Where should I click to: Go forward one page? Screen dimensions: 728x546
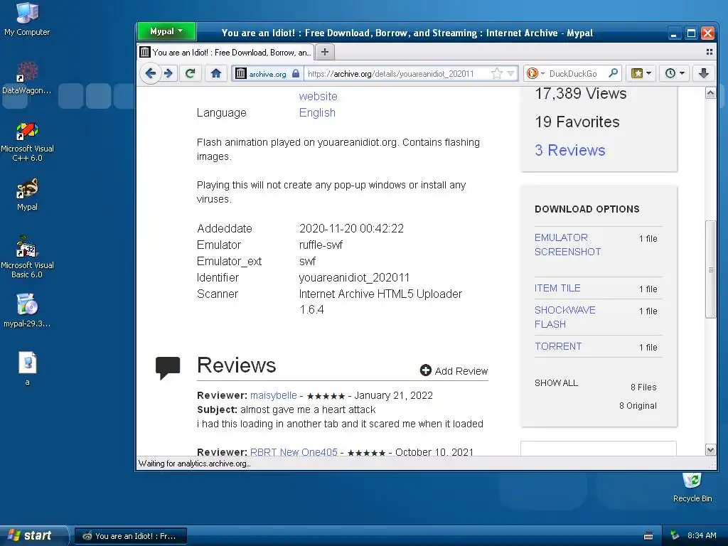tap(168, 73)
